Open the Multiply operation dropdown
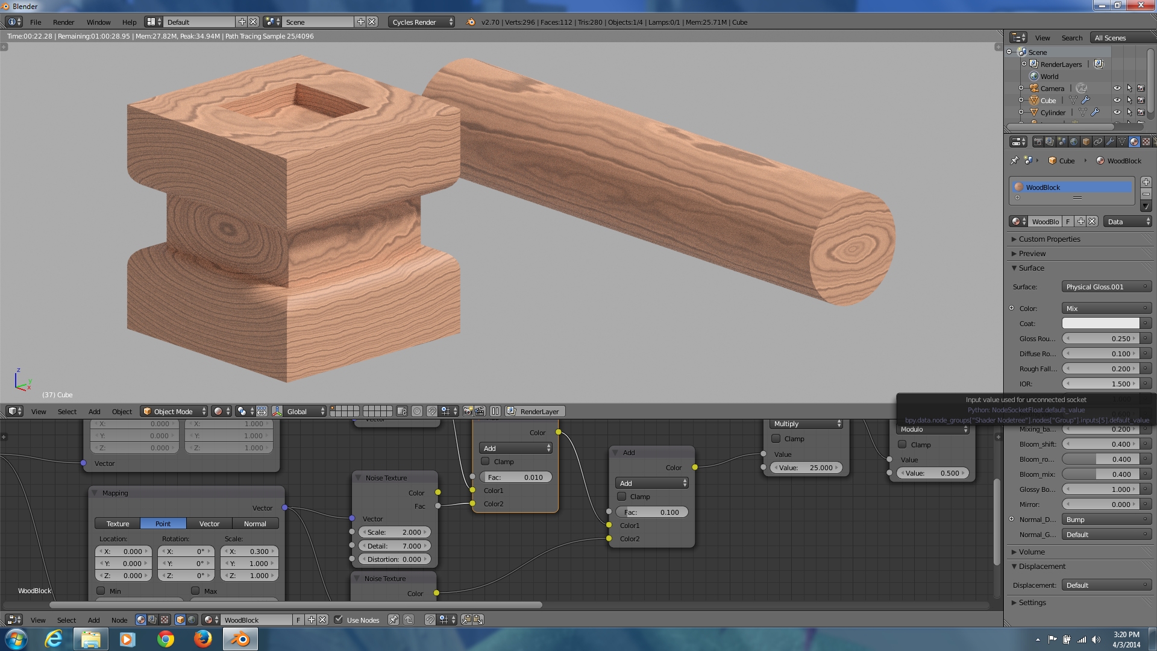The width and height of the screenshot is (1157, 651). pyautogui.click(x=806, y=424)
